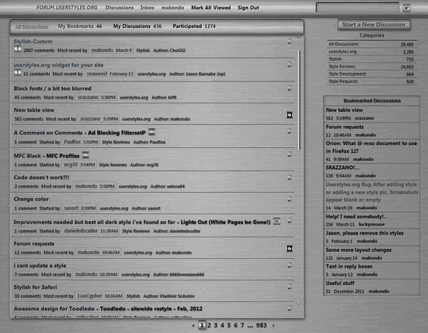Click current page 1 button
The width and height of the screenshot is (428, 333).
[202, 325]
